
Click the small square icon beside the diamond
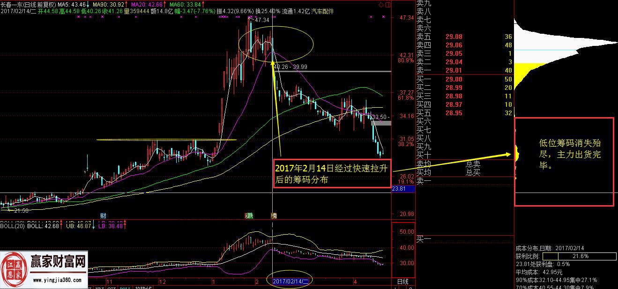tap(388, 4)
